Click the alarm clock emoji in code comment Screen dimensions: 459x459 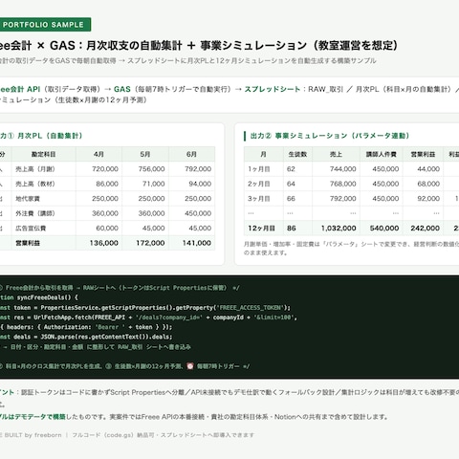(x=190, y=366)
